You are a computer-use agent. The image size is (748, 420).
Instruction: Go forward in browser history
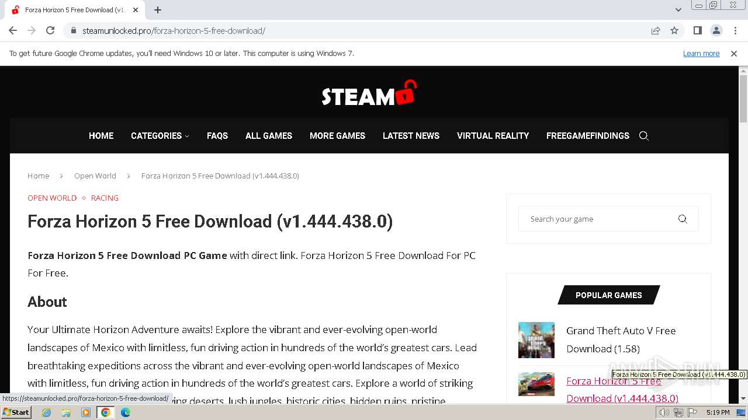pos(32,30)
